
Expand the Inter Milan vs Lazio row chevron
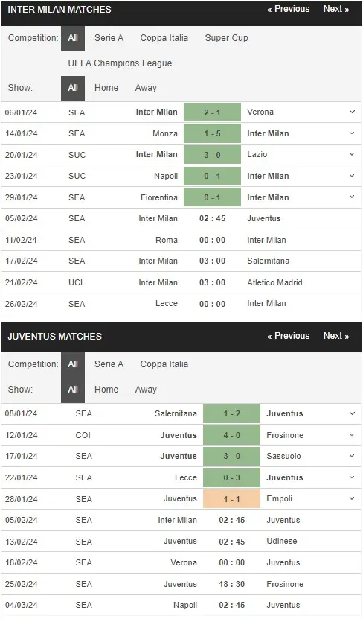pos(352,154)
